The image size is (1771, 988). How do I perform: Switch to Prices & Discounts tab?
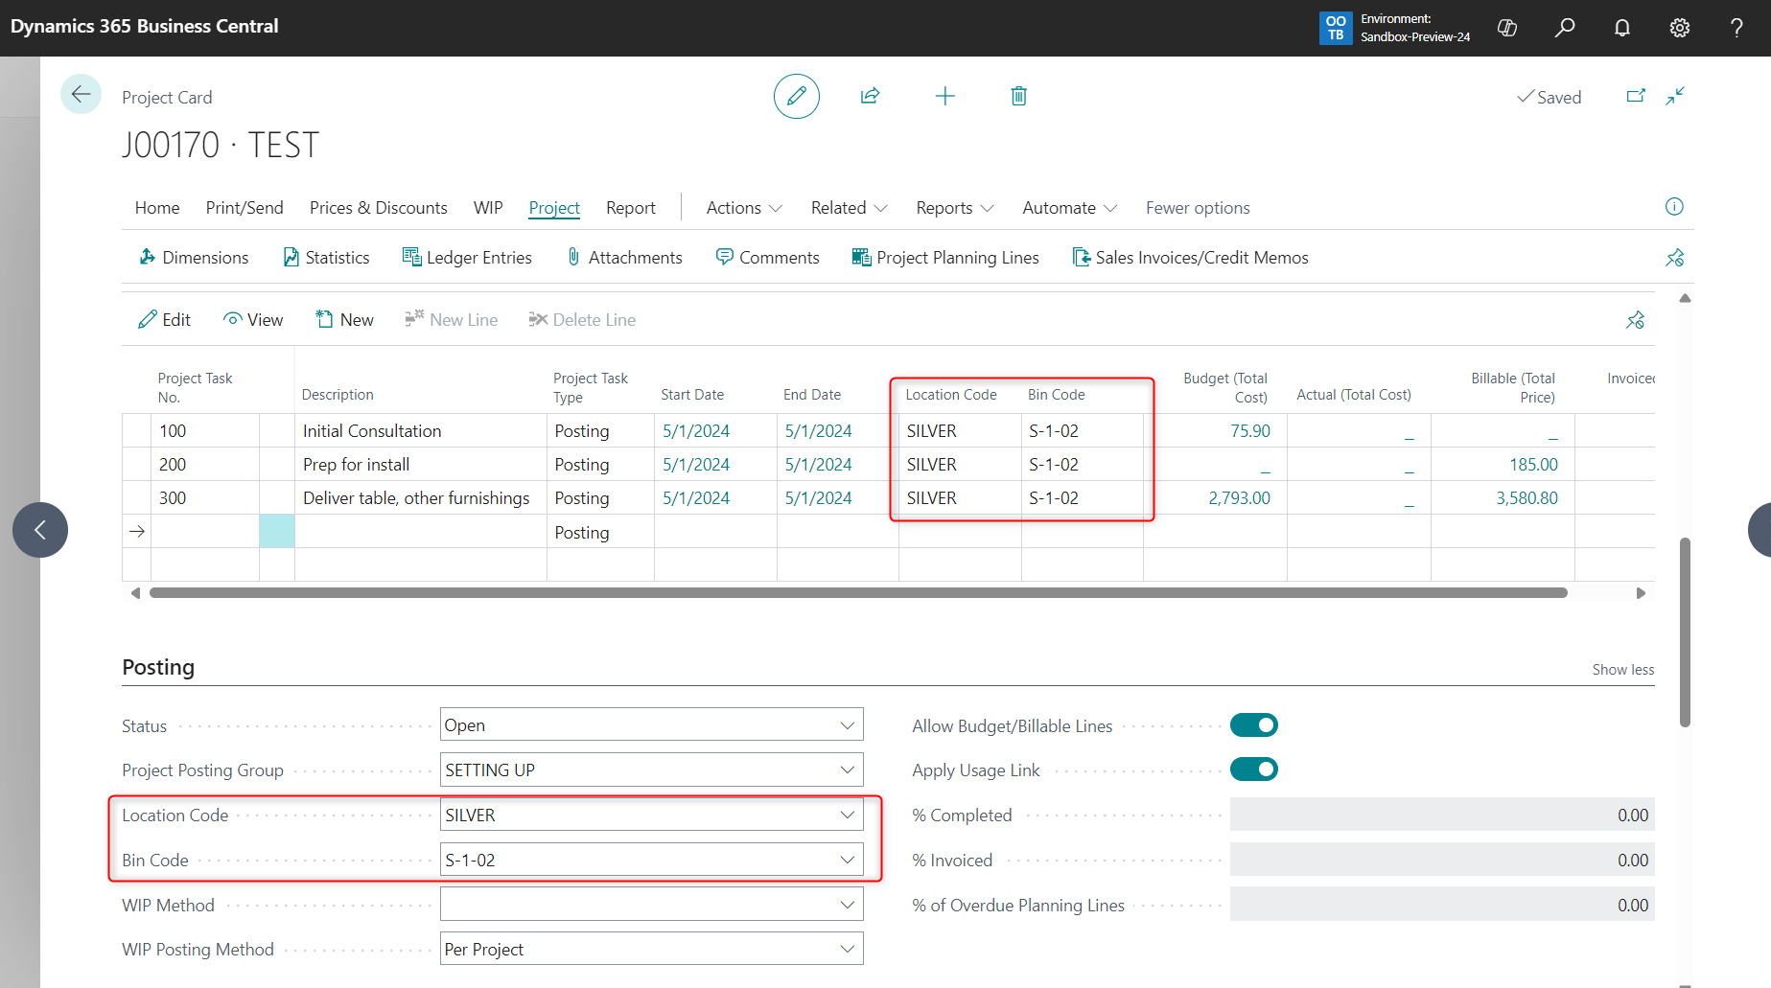pos(379,208)
